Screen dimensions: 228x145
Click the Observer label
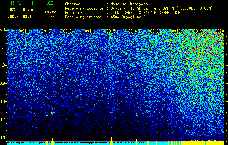point(74,4)
